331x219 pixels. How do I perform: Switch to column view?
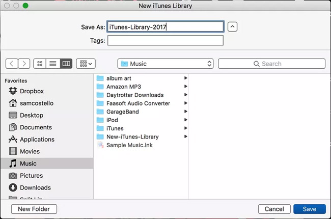click(x=66, y=64)
